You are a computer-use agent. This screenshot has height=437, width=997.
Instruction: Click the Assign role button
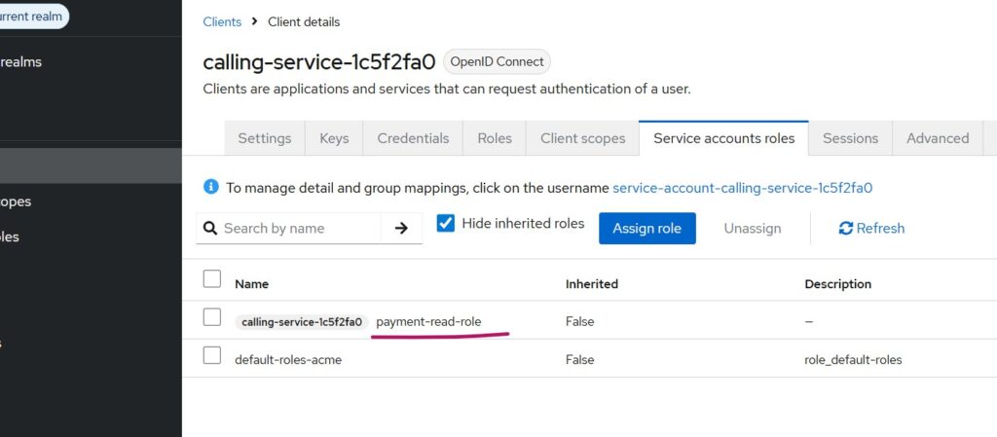pos(647,228)
